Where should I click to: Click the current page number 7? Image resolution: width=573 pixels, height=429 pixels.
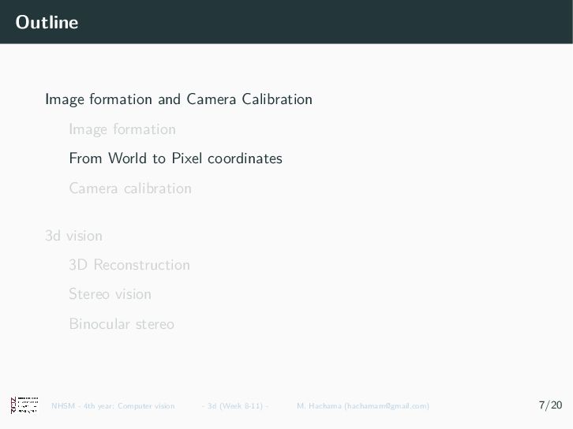coord(541,405)
